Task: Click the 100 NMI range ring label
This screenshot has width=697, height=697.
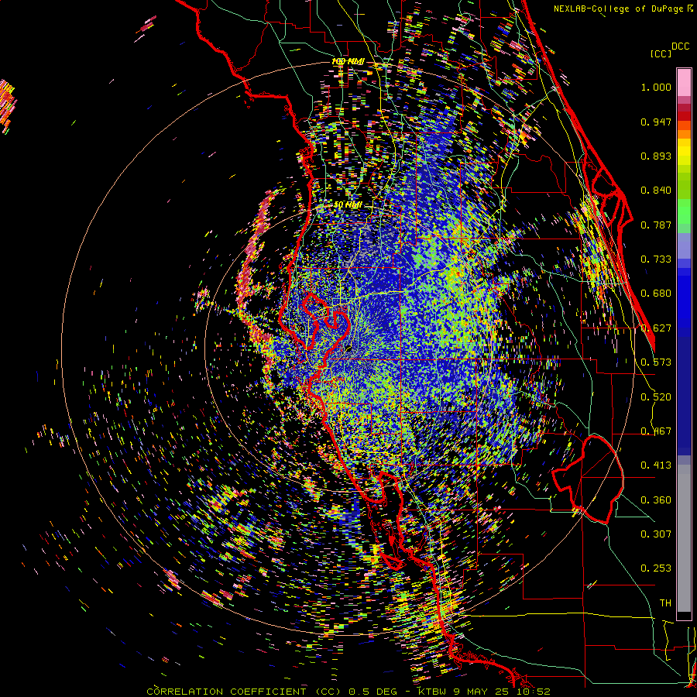Action: (x=348, y=61)
